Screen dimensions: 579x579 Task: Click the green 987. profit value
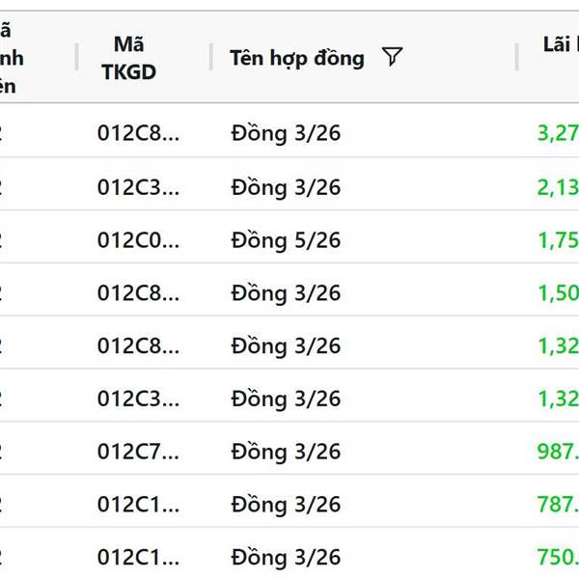pyautogui.click(x=557, y=451)
